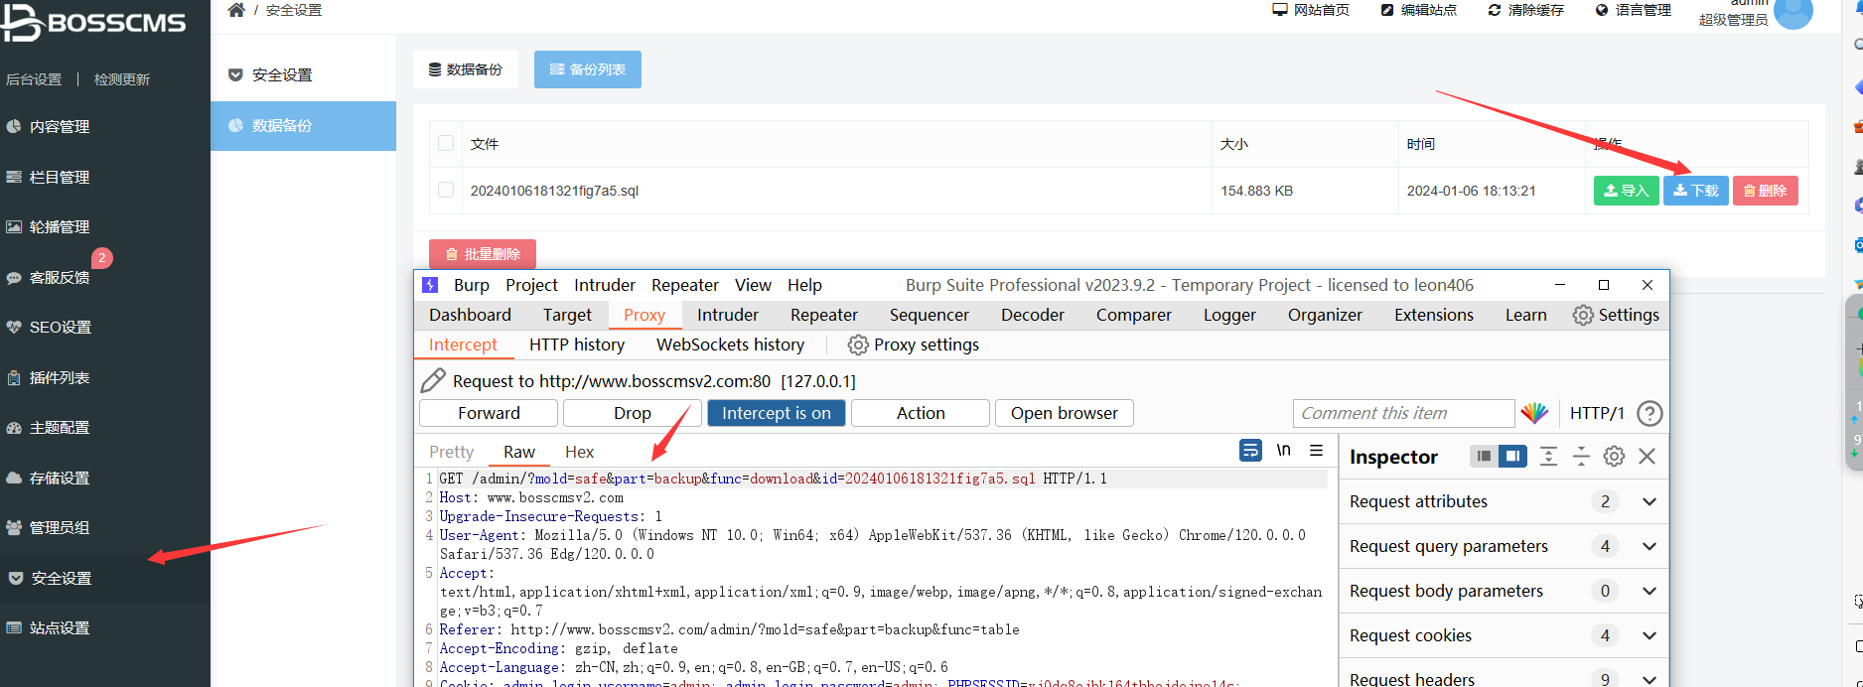This screenshot has width=1863, height=687.
Task: Click the Forward button
Action: coord(489,413)
